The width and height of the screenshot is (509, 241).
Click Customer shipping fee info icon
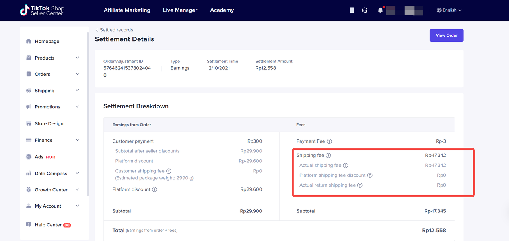click(169, 171)
